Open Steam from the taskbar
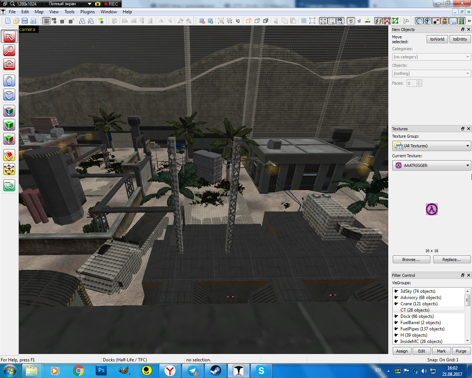The width and height of the screenshot is (472, 378). [216, 371]
